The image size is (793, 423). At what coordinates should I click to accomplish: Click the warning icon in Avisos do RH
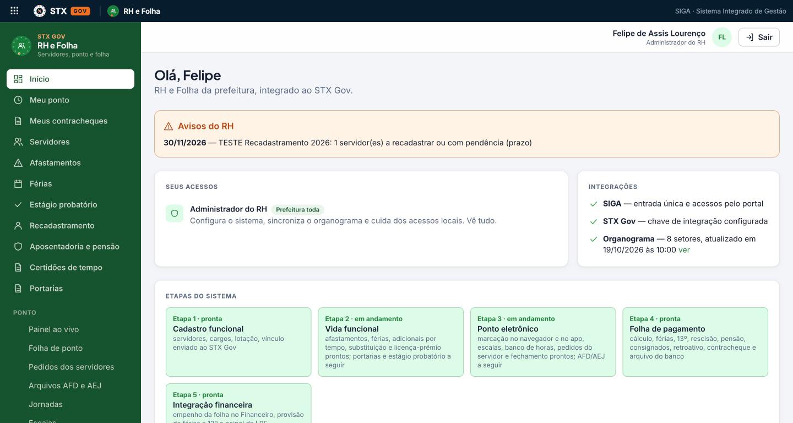(x=169, y=126)
